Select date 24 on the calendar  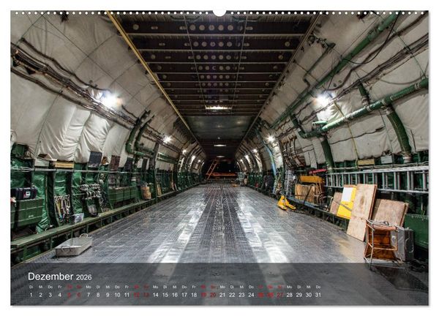[251, 295]
